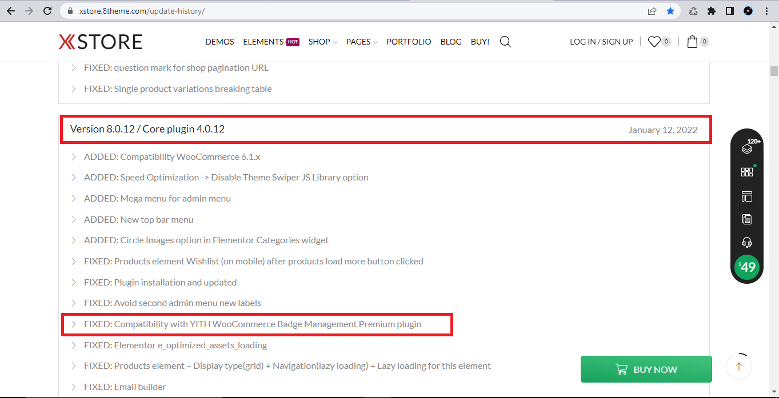This screenshot has width=779, height=398.
Task: Click the 'January 12, 2022' date text
Action: (663, 130)
